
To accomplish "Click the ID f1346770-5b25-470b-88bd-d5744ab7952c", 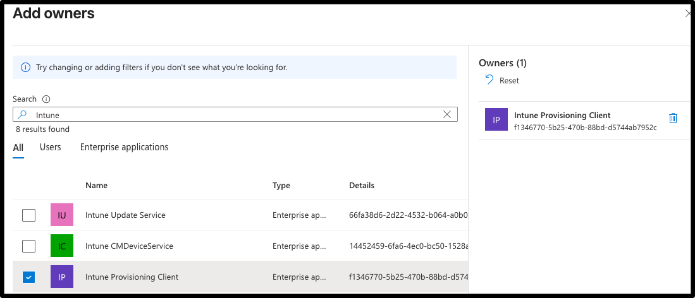I will (x=586, y=128).
